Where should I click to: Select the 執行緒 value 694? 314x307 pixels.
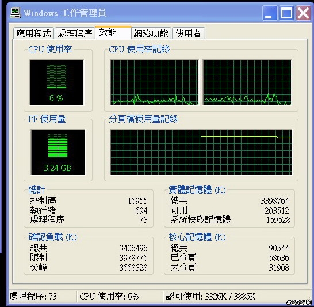click(141, 210)
